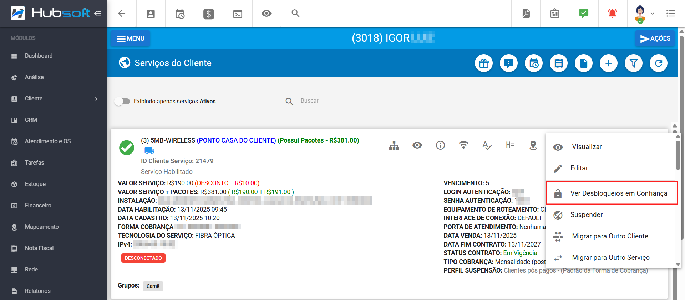
Task: Open the list panel icon at far right
Action: click(671, 14)
